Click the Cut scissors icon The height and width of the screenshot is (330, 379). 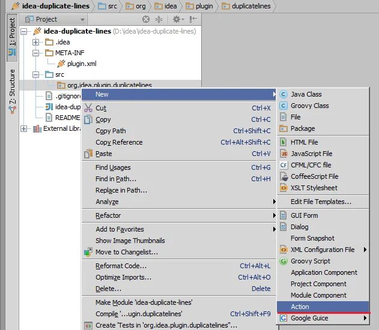88,108
